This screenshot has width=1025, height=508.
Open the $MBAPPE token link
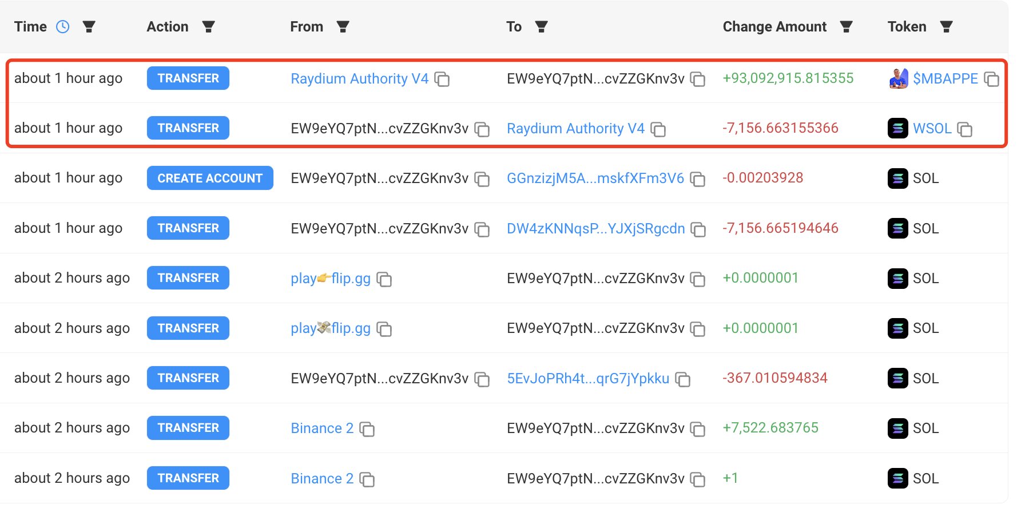pyautogui.click(x=945, y=79)
